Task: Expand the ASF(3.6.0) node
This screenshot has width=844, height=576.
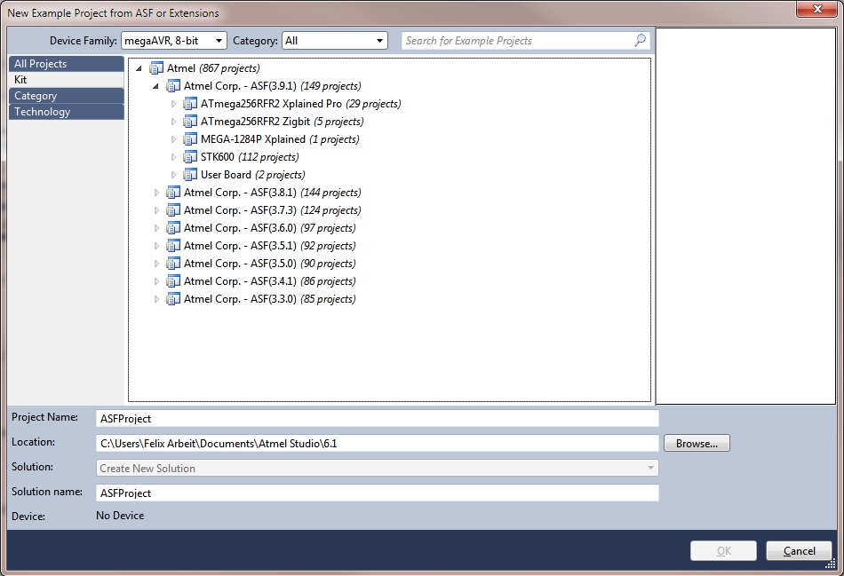Action: pyautogui.click(x=156, y=228)
